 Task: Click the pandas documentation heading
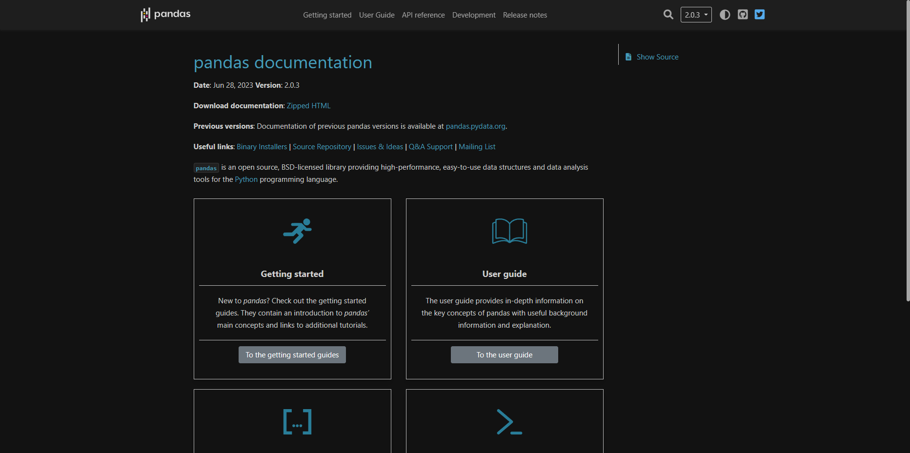pyautogui.click(x=283, y=62)
